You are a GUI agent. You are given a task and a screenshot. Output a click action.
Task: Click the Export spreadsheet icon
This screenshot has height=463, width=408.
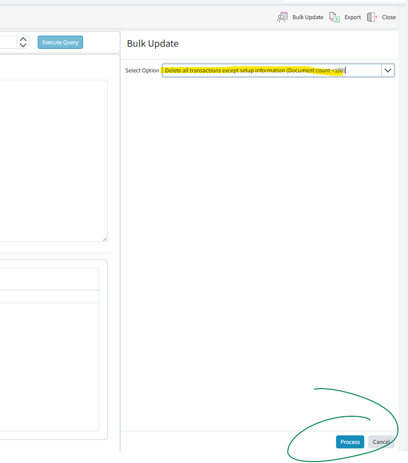(335, 17)
